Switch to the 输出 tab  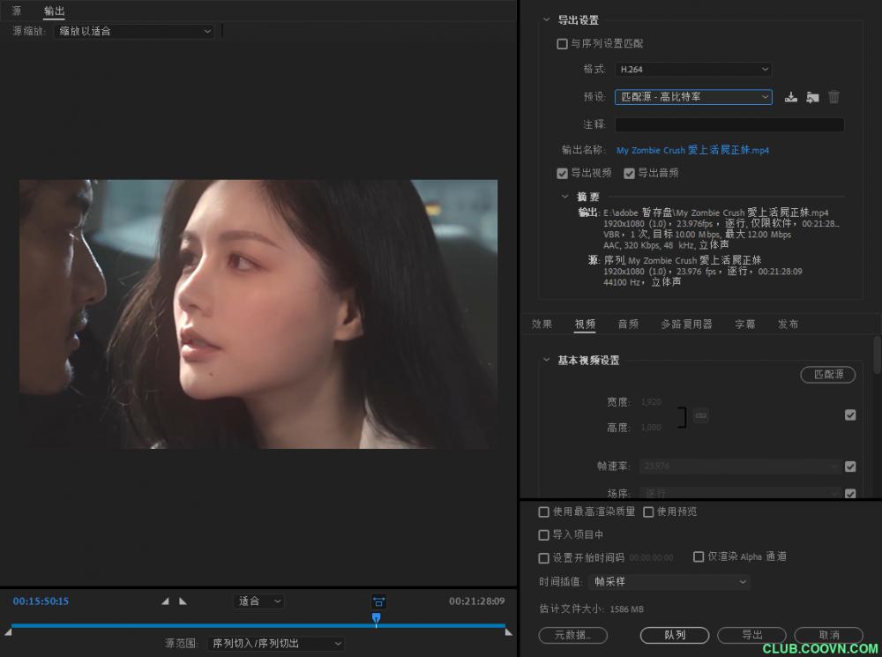pos(54,11)
